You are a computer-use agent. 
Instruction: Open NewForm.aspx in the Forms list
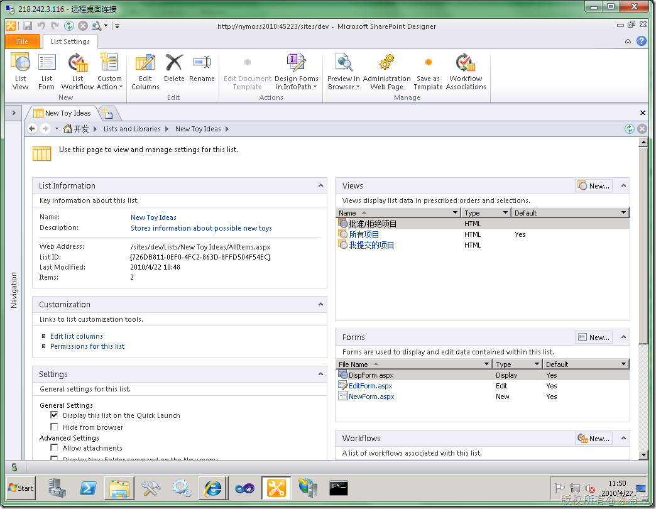point(371,397)
